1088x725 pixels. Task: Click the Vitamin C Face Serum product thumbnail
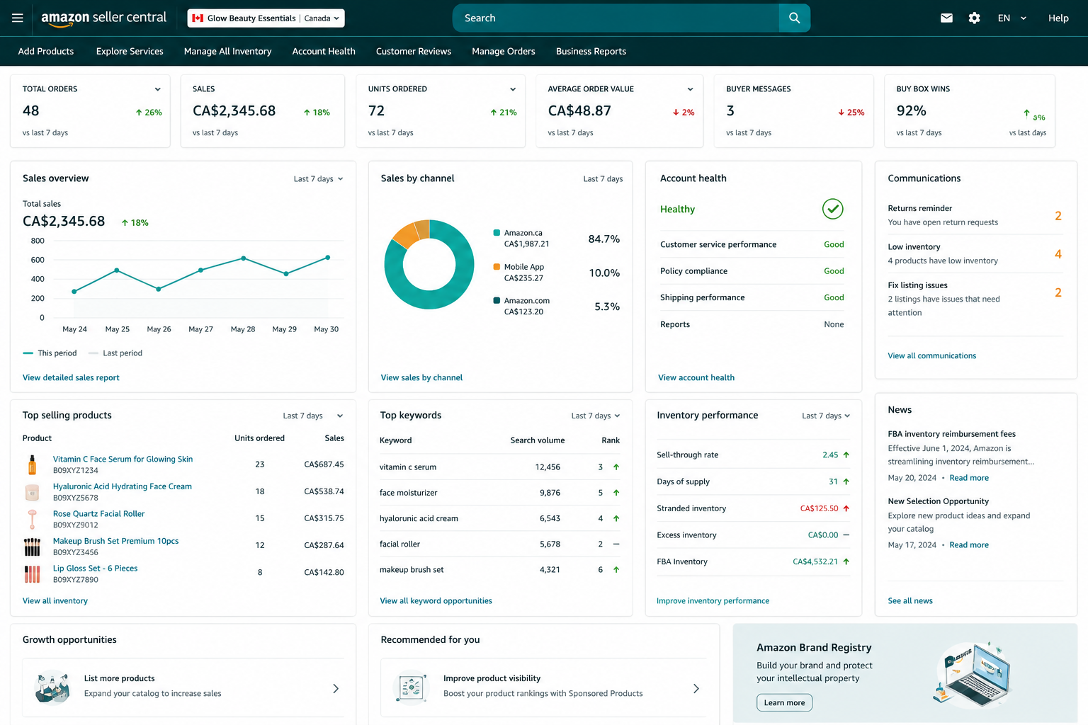[x=32, y=464]
